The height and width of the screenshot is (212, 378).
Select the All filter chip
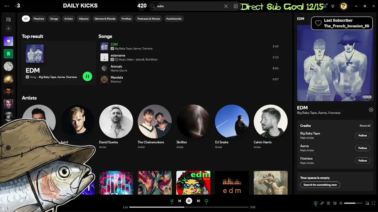click(x=26, y=19)
